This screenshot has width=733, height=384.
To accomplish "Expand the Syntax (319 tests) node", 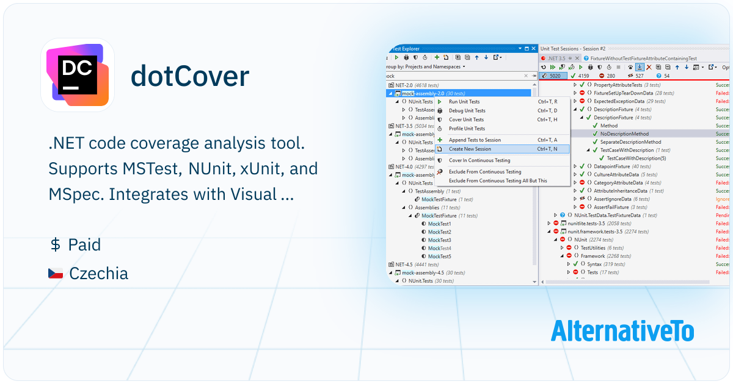I will [x=568, y=264].
